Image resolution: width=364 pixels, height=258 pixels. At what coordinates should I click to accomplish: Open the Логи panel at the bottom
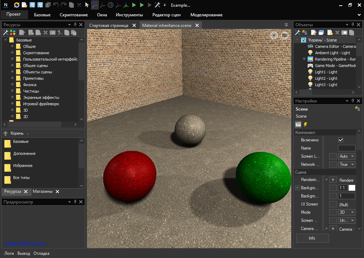pyautogui.click(x=9, y=253)
